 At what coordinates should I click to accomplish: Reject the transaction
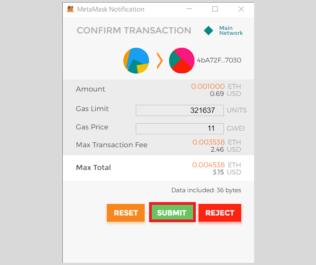point(220,213)
